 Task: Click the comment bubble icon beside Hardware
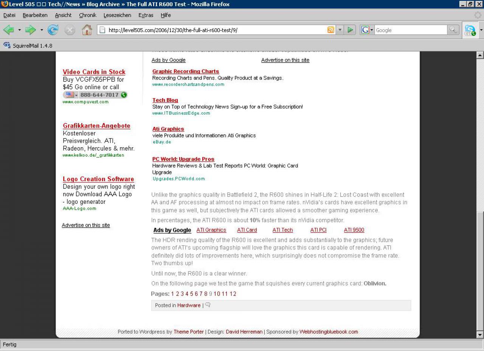click(x=208, y=305)
